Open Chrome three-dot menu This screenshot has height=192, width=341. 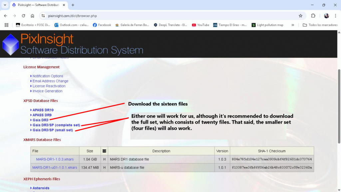tap(336, 16)
